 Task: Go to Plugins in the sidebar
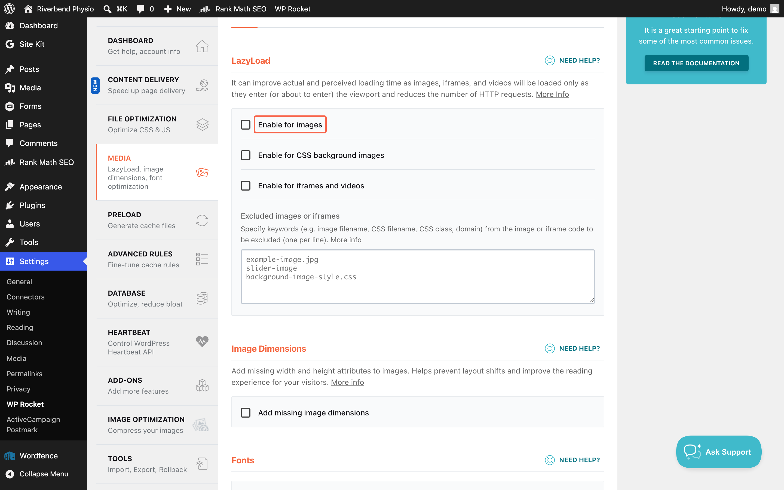tap(43, 205)
